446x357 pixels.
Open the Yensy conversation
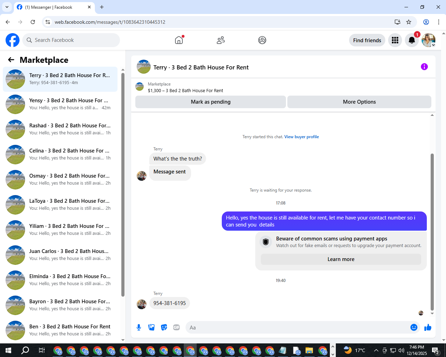60,104
